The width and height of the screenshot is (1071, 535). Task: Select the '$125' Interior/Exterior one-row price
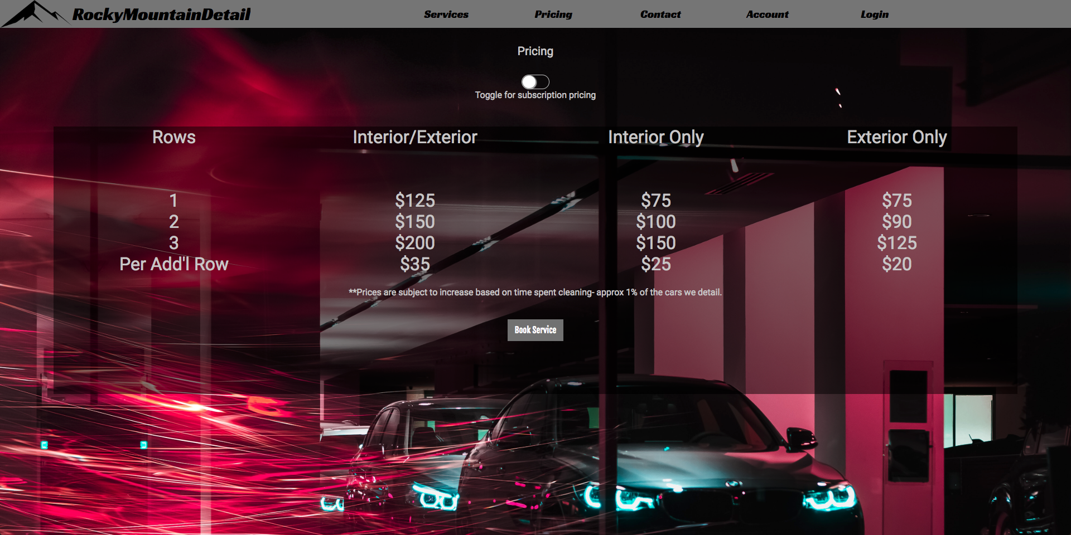pyautogui.click(x=415, y=201)
